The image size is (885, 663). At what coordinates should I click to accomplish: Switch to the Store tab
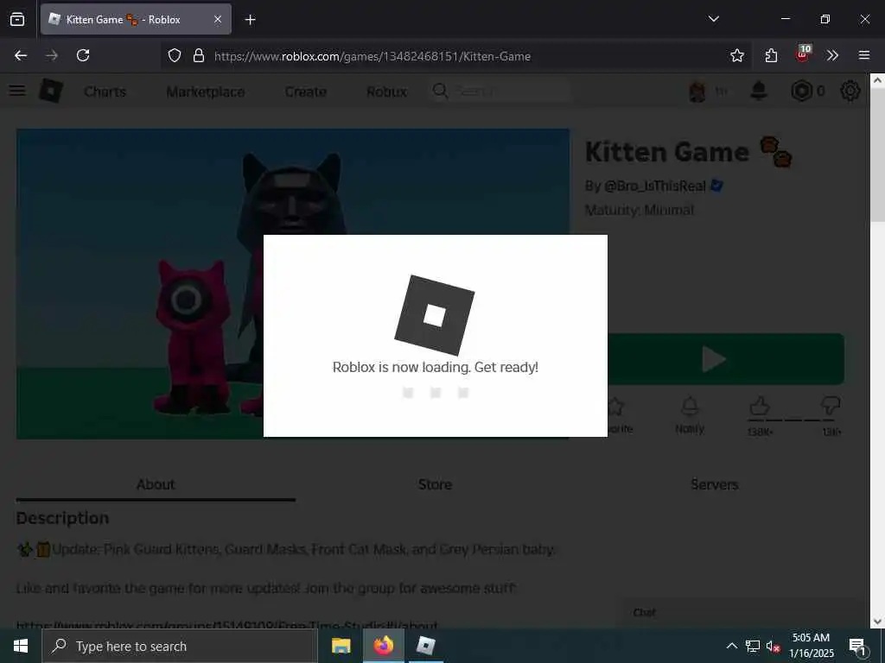pyautogui.click(x=436, y=484)
